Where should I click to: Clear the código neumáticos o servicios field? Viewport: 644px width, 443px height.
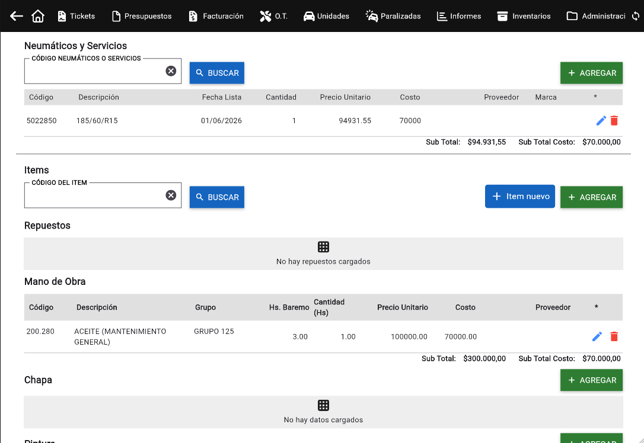(171, 71)
